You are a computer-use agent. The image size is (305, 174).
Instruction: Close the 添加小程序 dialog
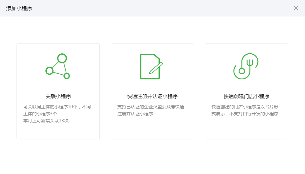click(x=296, y=8)
